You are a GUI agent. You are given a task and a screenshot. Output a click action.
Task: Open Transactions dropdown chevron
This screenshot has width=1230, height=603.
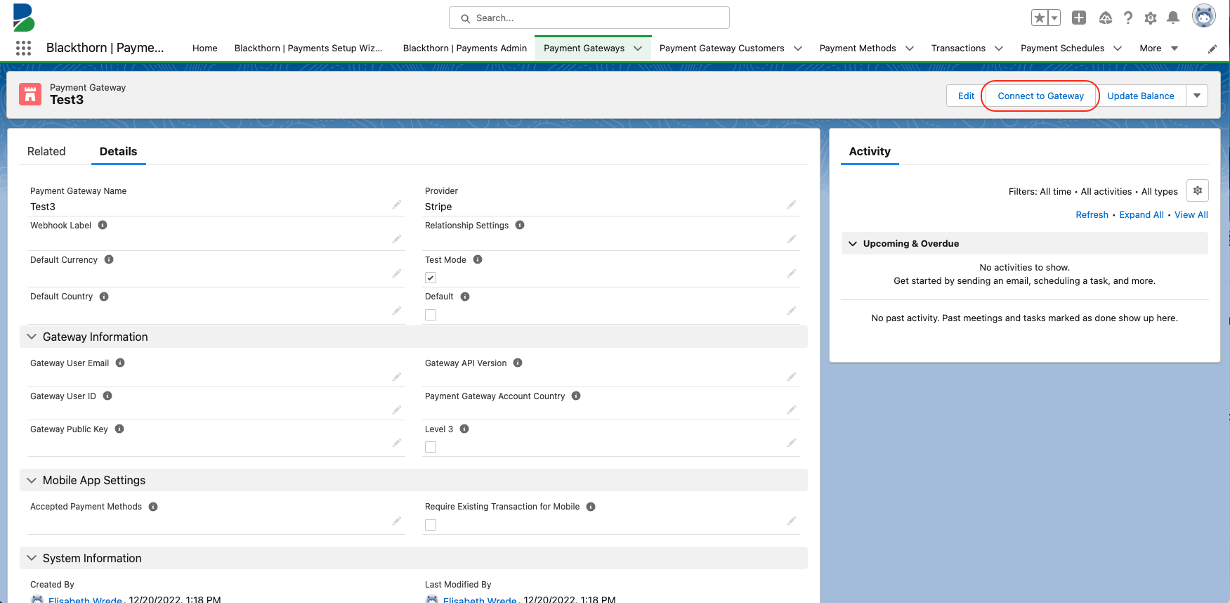click(x=999, y=48)
